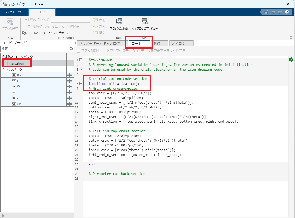Click the '%#ok<*NASGU>' first line
Image resolution: width=295 pixels, height=218 pixels.
[101, 60]
